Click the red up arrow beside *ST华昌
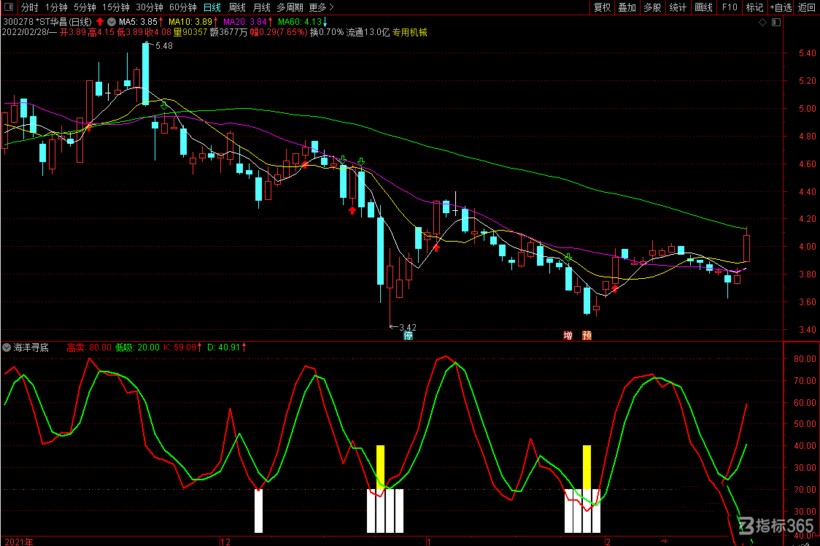This screenshot has width=820, height=546. [x=100, y=22]
